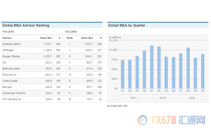Click BofA Securities 2019 value 783.9

point(48,69)
